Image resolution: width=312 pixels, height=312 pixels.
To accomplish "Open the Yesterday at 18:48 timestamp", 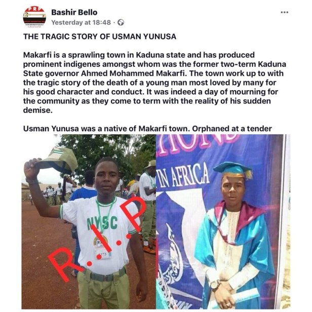I will (x=81, y=22).
